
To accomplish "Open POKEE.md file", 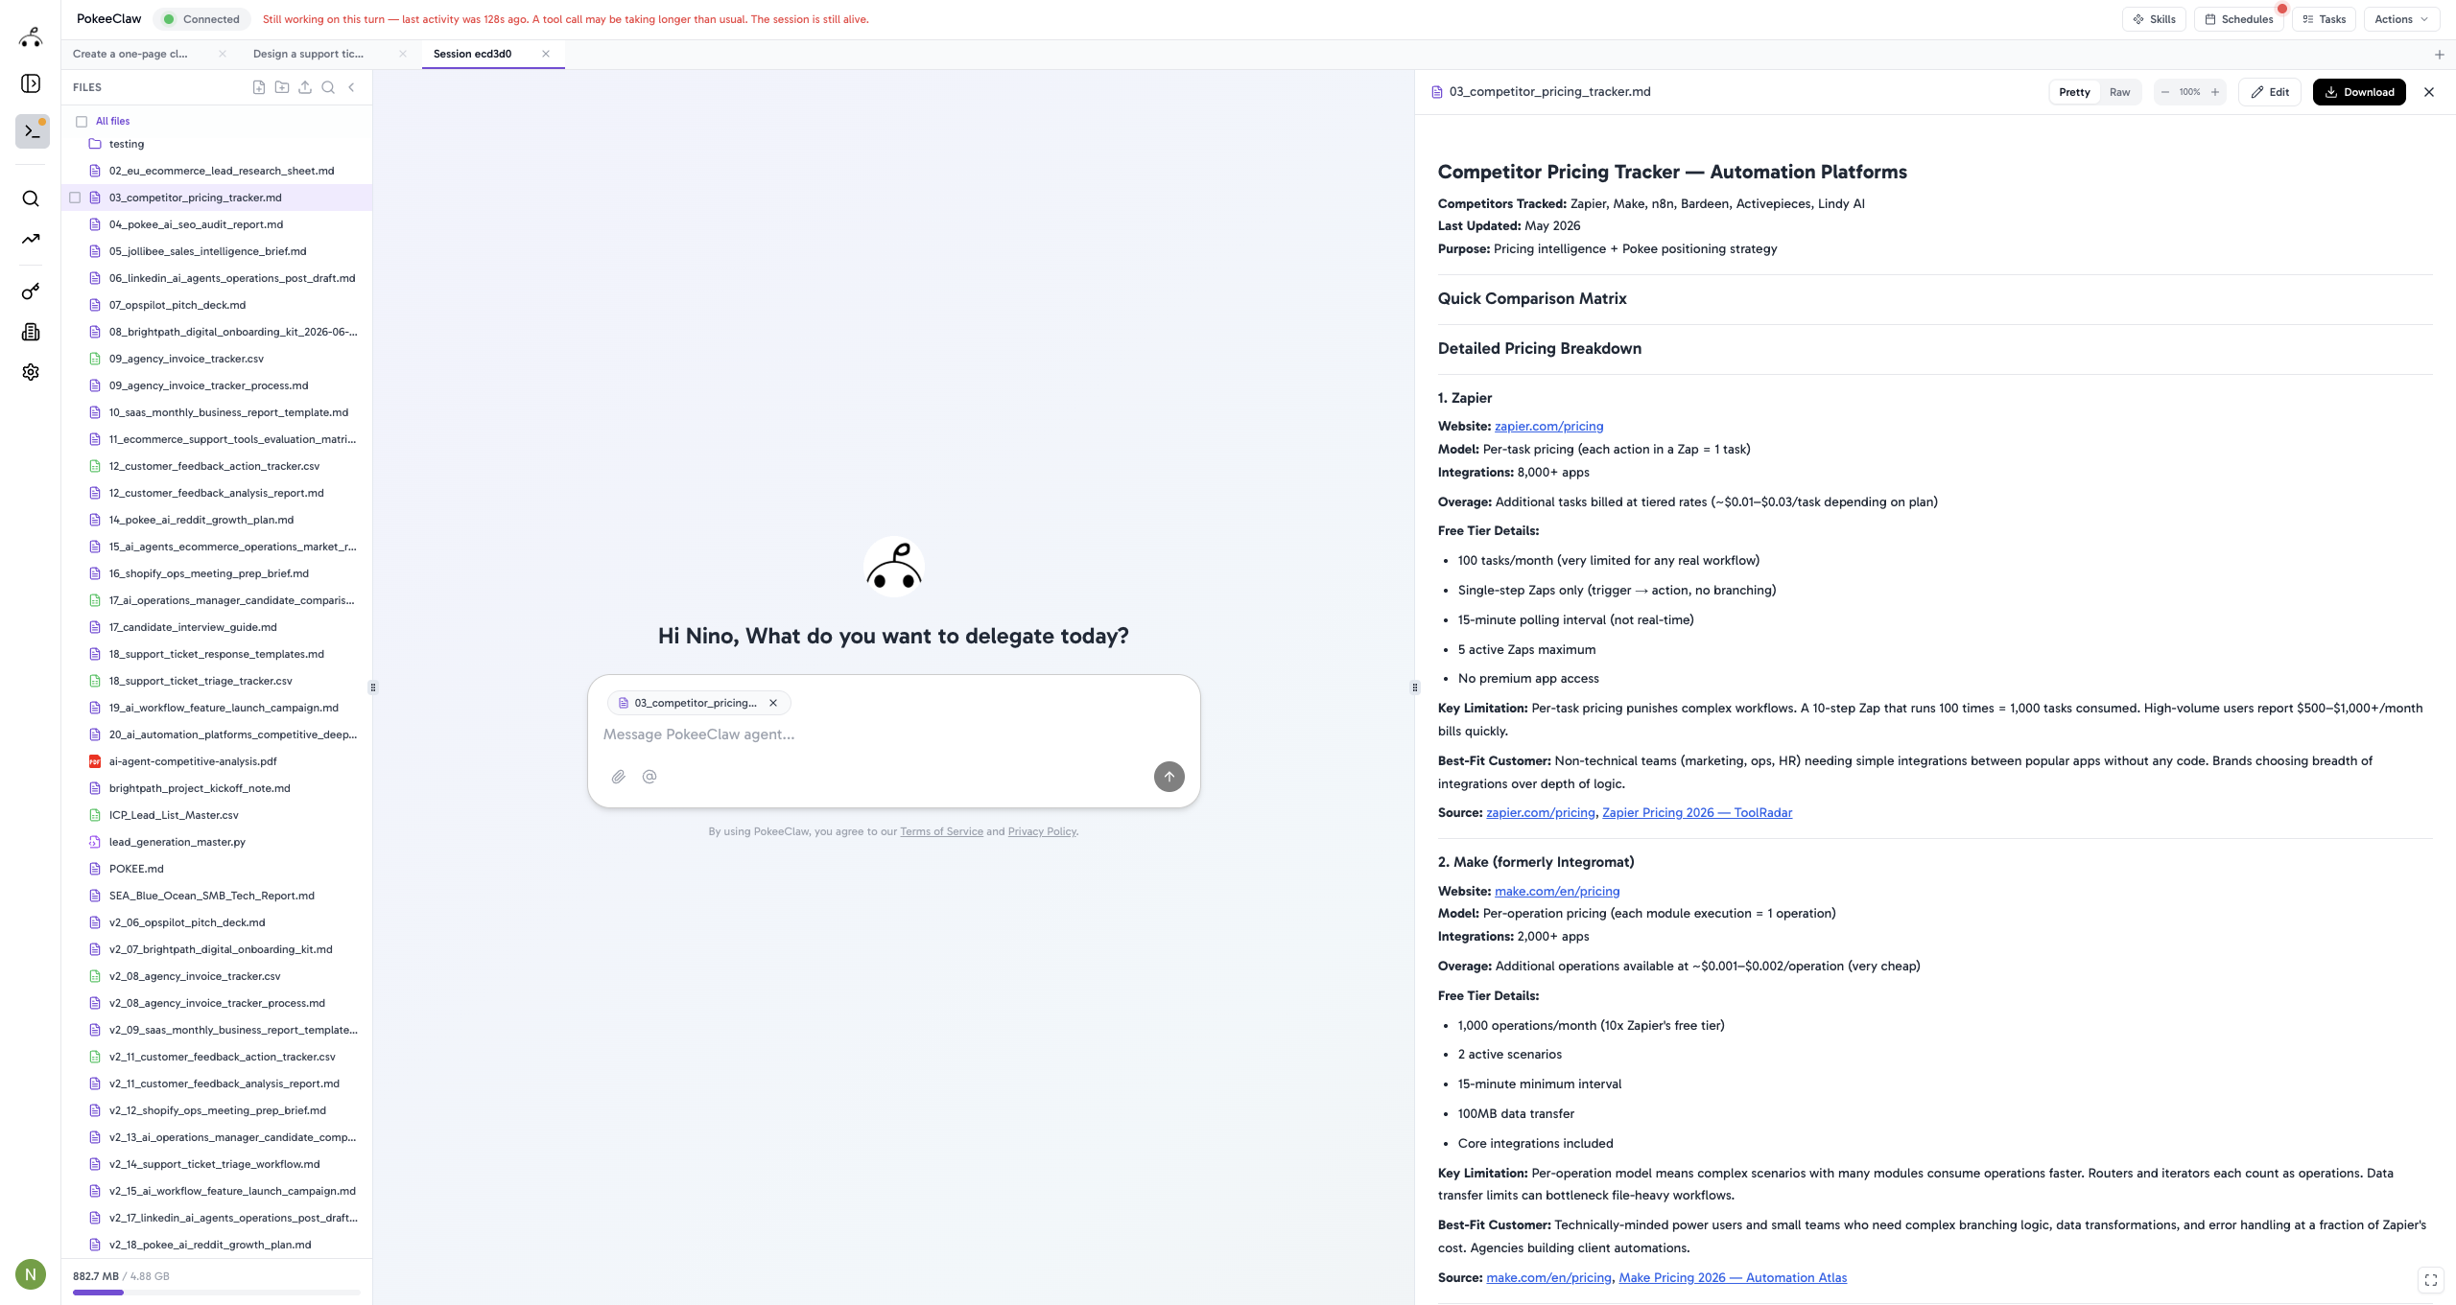I will pyautogui.click(x=136, y=869).
